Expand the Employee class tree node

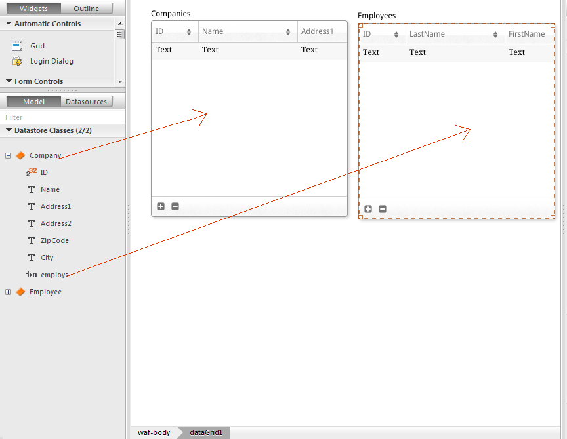tap(9, 292)
